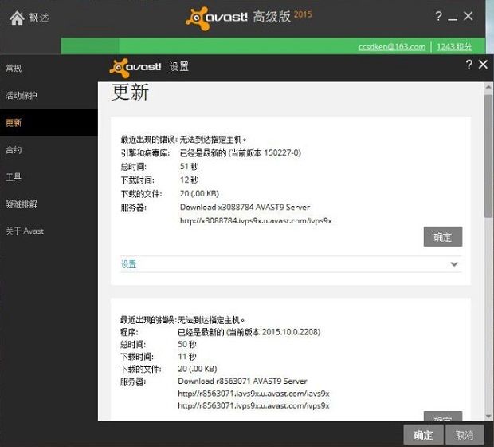The image size is (494, 447).
Task: Click the avast! logo in main window header
Action: pyautogui.click(x=217, y=18)
